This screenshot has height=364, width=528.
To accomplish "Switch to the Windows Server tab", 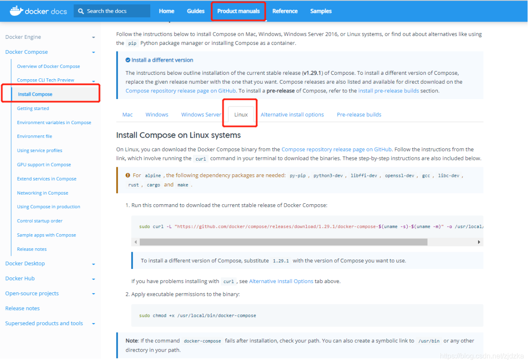I will tap(201, 114).
